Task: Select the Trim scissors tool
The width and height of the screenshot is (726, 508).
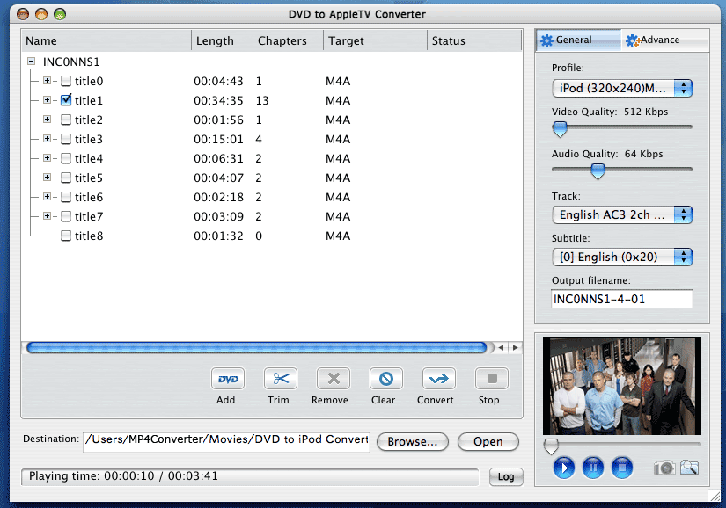Action: pos(280,379)
